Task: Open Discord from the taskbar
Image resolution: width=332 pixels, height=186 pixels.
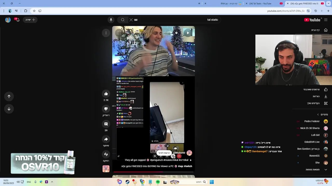Action: click(120, 182)
